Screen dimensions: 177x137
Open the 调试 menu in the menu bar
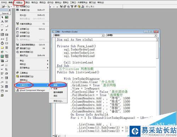coord(42,2)
